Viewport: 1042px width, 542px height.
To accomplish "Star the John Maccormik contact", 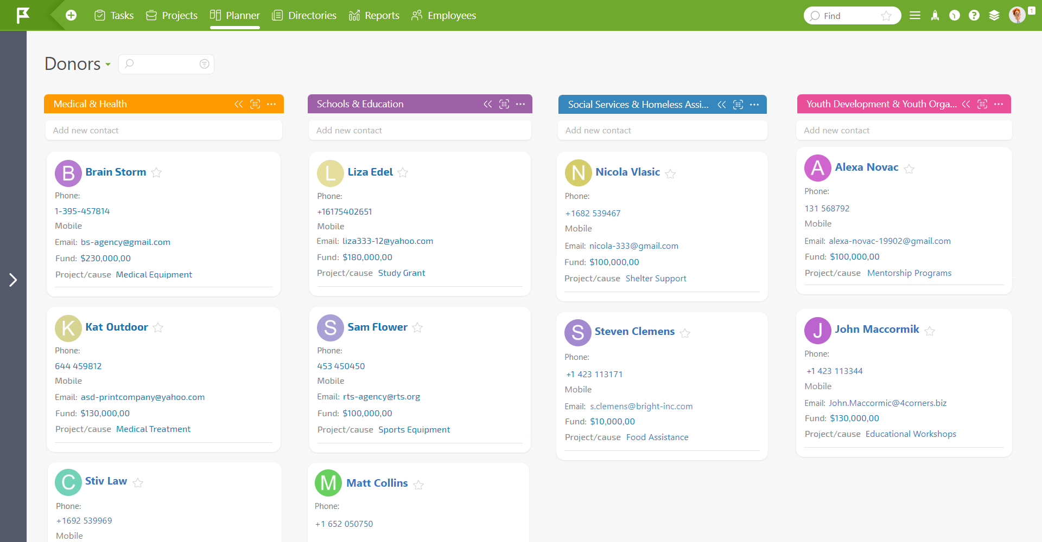I will (x=930, y=331).
